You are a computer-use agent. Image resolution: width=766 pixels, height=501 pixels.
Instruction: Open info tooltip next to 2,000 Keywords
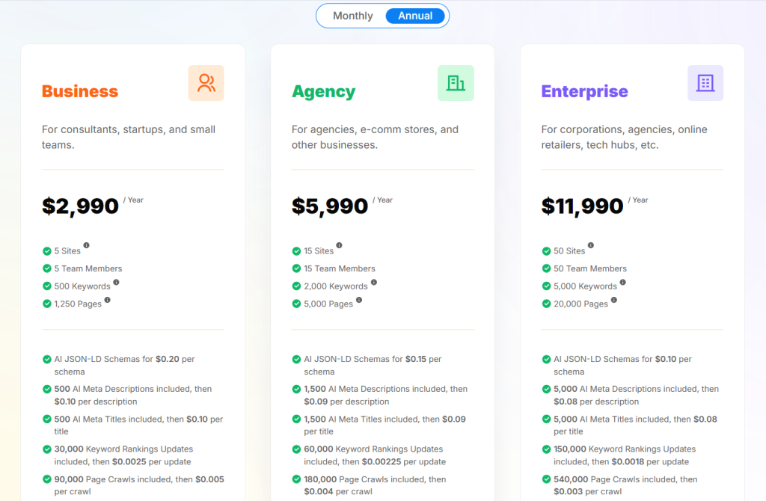374,282
